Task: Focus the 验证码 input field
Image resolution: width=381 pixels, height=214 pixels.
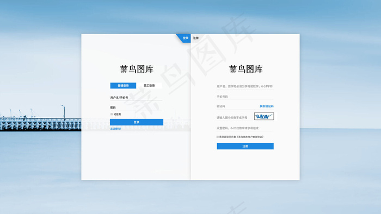Action: [237, 106]
